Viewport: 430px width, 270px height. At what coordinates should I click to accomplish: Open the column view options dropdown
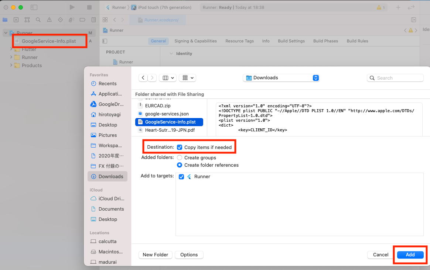pyautogui.click(x=168, y=78)
